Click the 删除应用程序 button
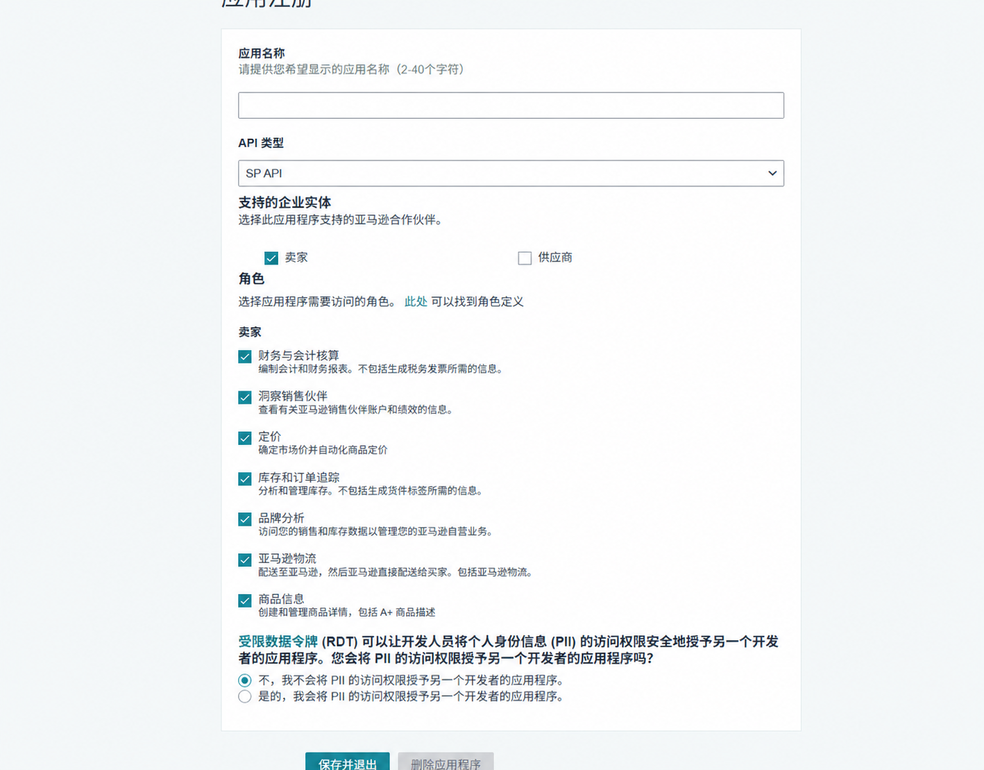 click(x=446, y=762)
